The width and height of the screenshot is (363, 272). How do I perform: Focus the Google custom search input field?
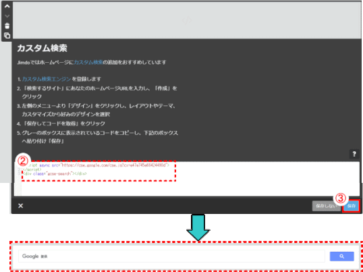pyautogui.click(x=171, y=256)
